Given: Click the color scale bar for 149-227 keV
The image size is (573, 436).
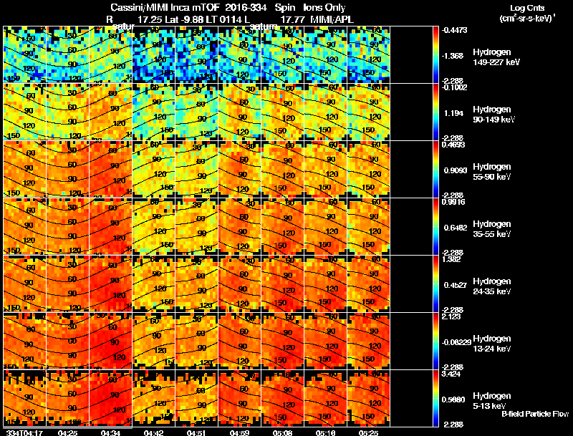Looking at the screenshot, I should pyautogui.click(x=435, y=54).
